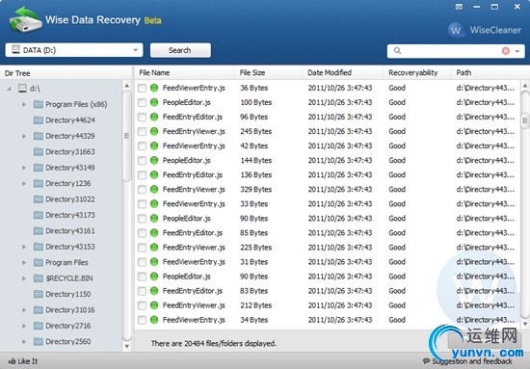Expand the Directory43153 node
The width and height of the screenshot is (530, 369).
click(24, 247)
